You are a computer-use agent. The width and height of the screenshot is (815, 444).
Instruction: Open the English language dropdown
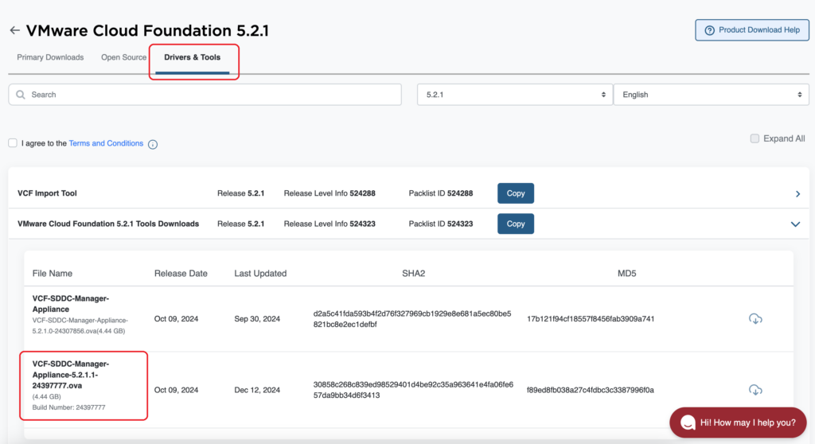[x=711, y=95]
